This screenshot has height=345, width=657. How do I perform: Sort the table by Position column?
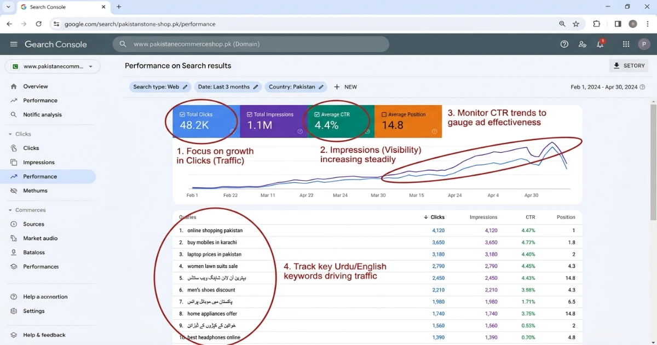[566, 217]
